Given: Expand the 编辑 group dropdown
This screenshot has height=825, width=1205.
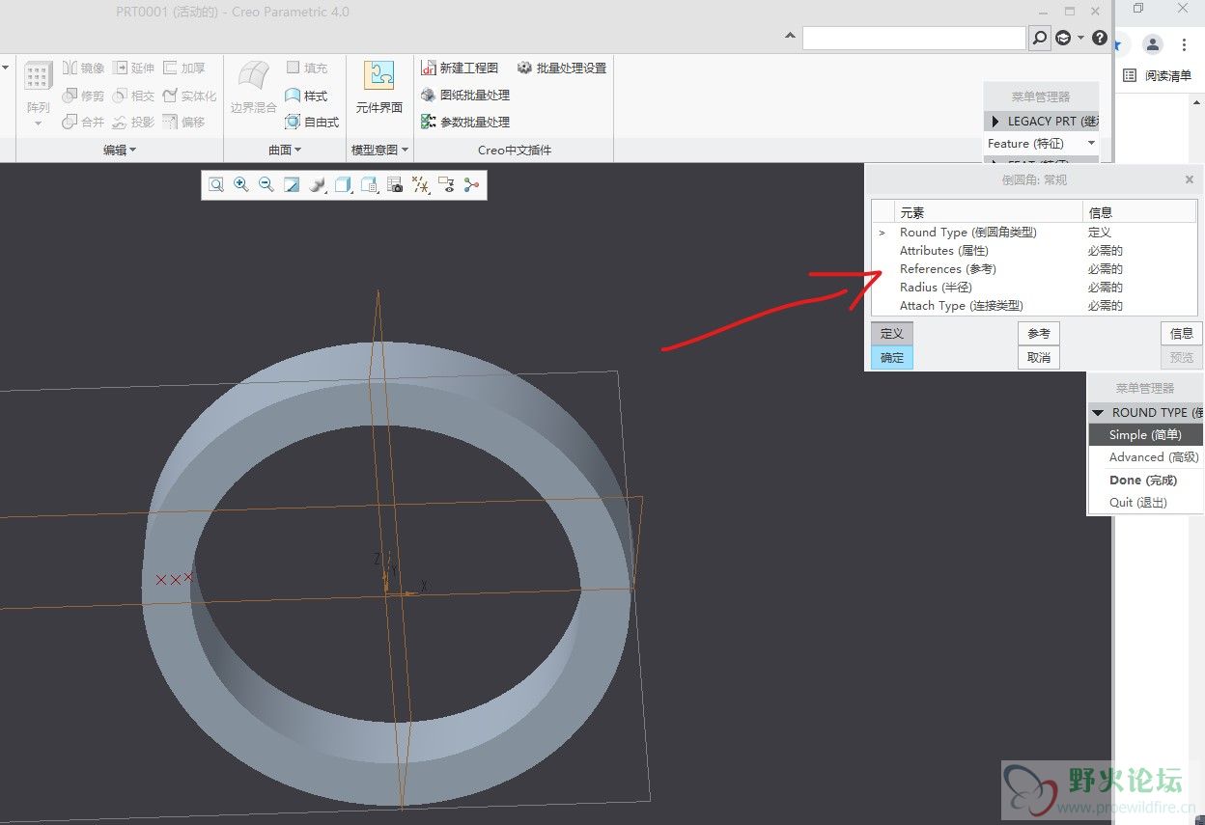Looking at the screenshot, I should [x=120, y=150].
